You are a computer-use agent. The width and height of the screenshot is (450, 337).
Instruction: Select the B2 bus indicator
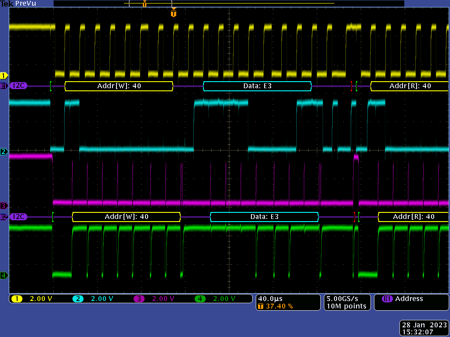pos(4,217)
